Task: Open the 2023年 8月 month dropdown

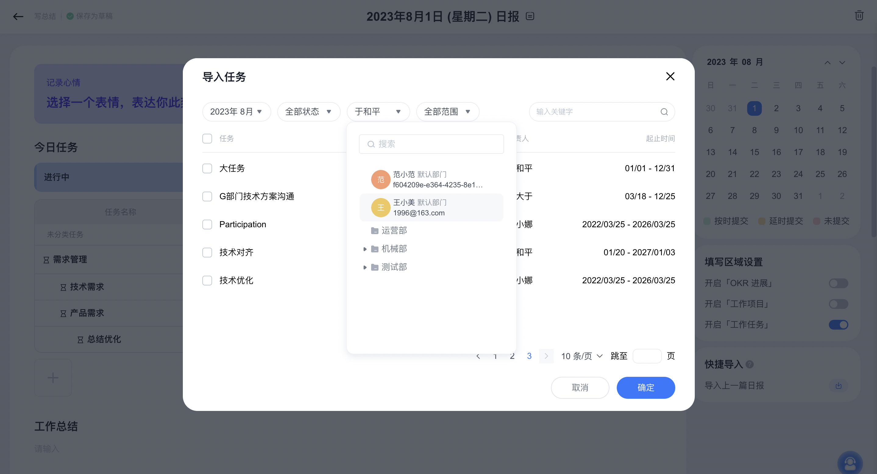Action: [x=236, y=111]
